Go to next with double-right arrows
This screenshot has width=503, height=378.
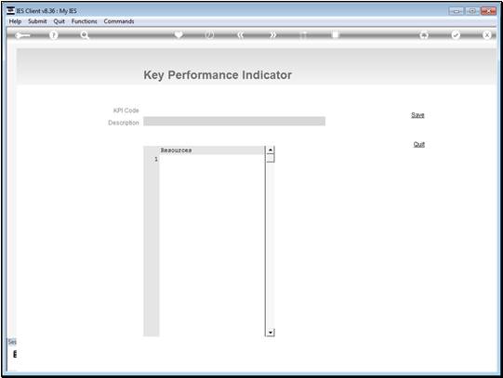pos(272,35)
